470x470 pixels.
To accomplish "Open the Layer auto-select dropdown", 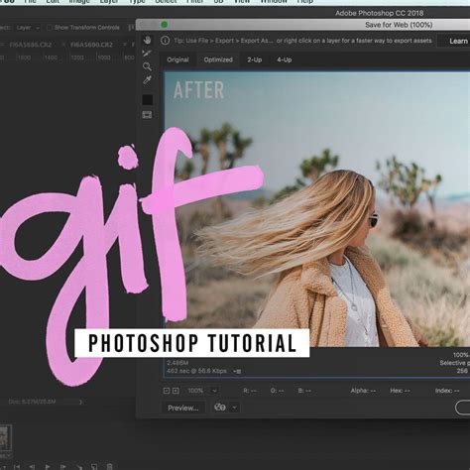I will coord(28,28).
